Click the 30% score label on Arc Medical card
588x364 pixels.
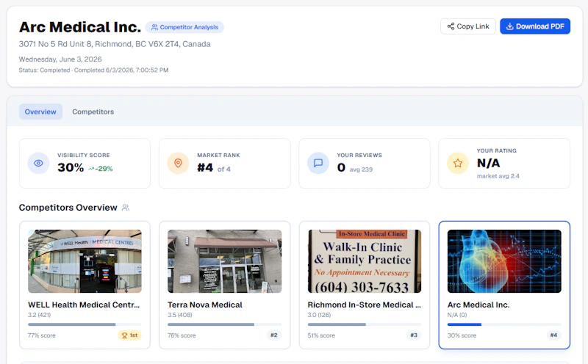(462, 335)
